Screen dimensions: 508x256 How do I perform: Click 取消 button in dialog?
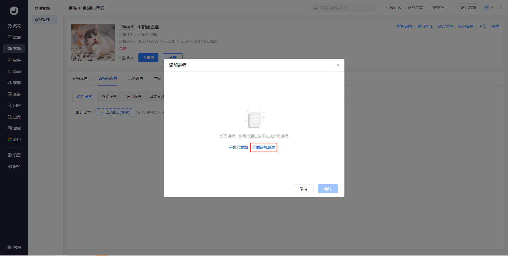tap(304, 189)
